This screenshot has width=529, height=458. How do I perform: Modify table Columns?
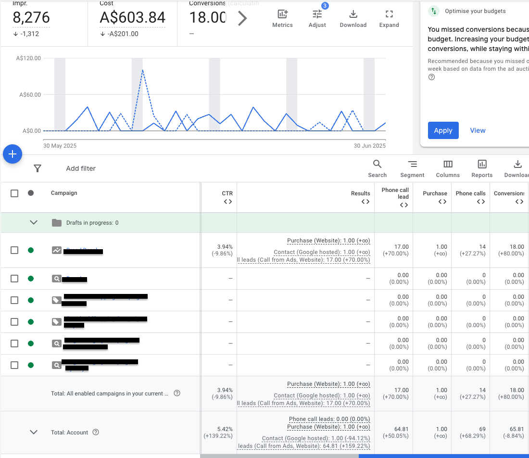coord(448,168)
